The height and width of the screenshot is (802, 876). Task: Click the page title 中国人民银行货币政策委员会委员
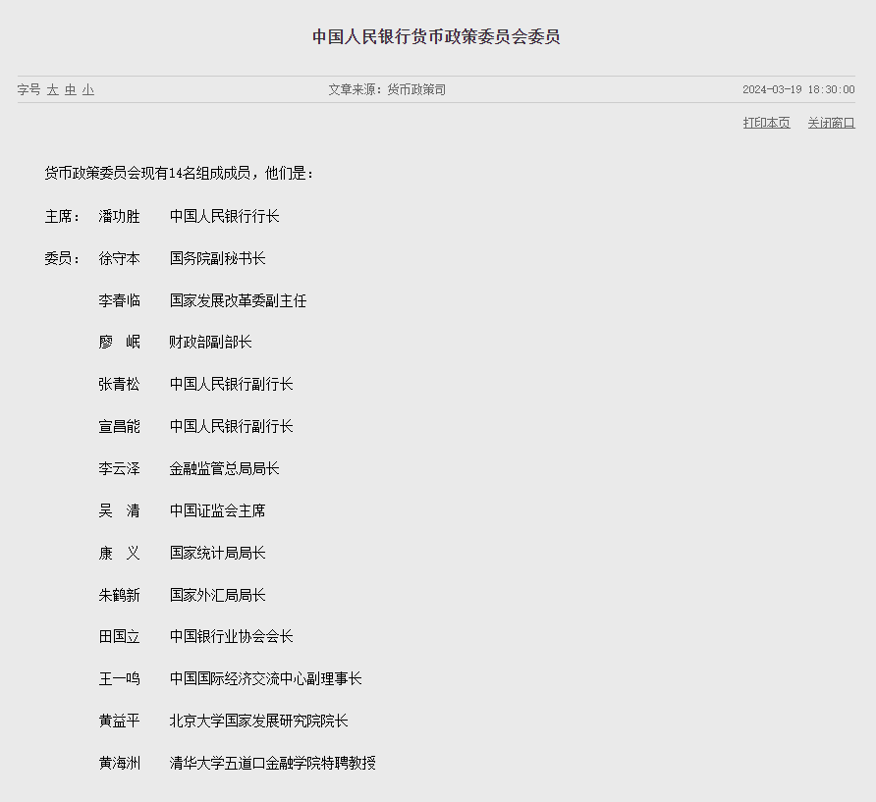click(437, 37)
